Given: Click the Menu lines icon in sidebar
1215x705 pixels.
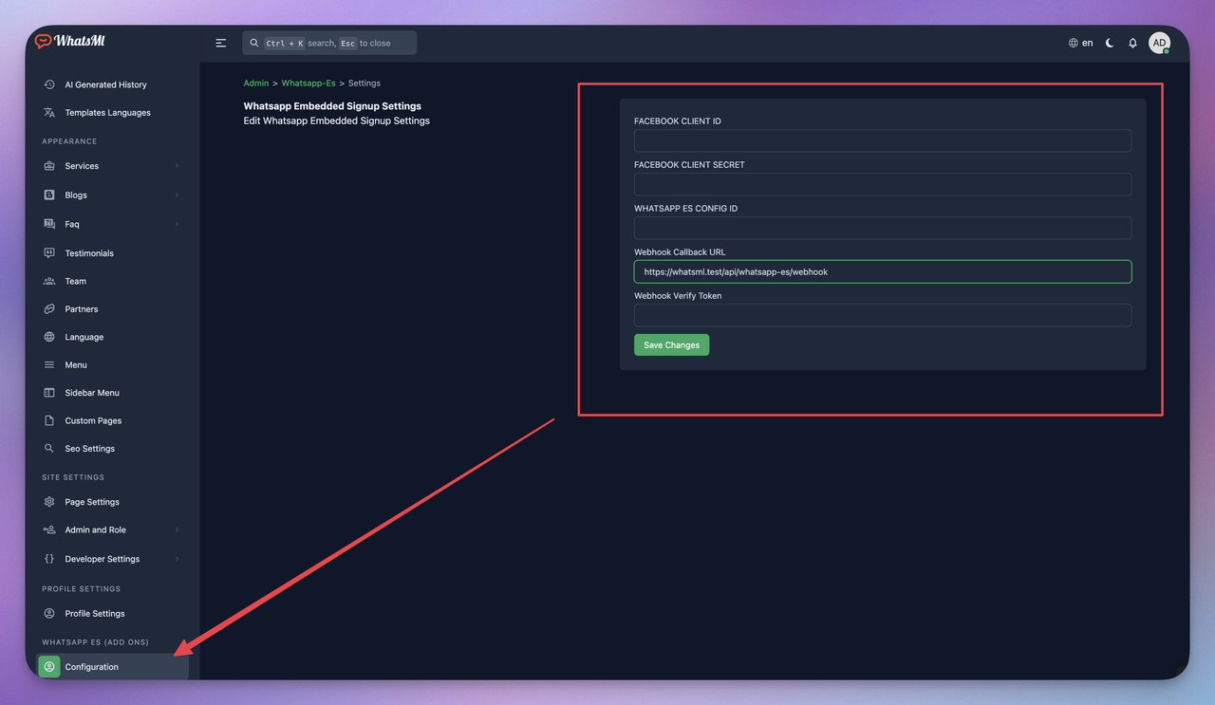Looking at the screenshot, I should pyautogui.click(x=49, y=364).
